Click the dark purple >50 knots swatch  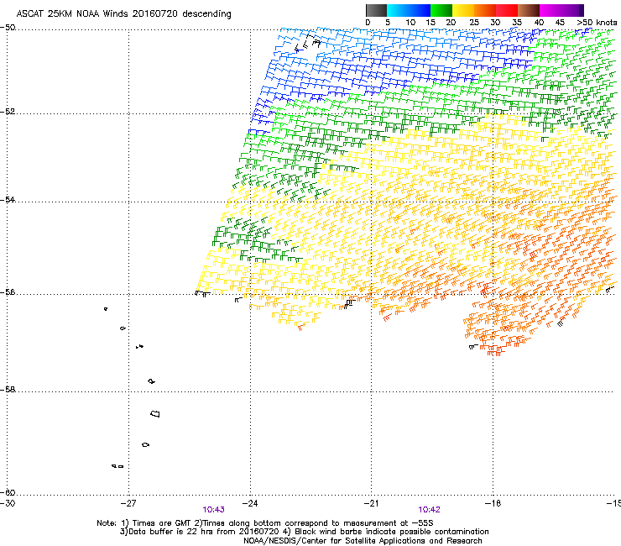coord(582,10)
